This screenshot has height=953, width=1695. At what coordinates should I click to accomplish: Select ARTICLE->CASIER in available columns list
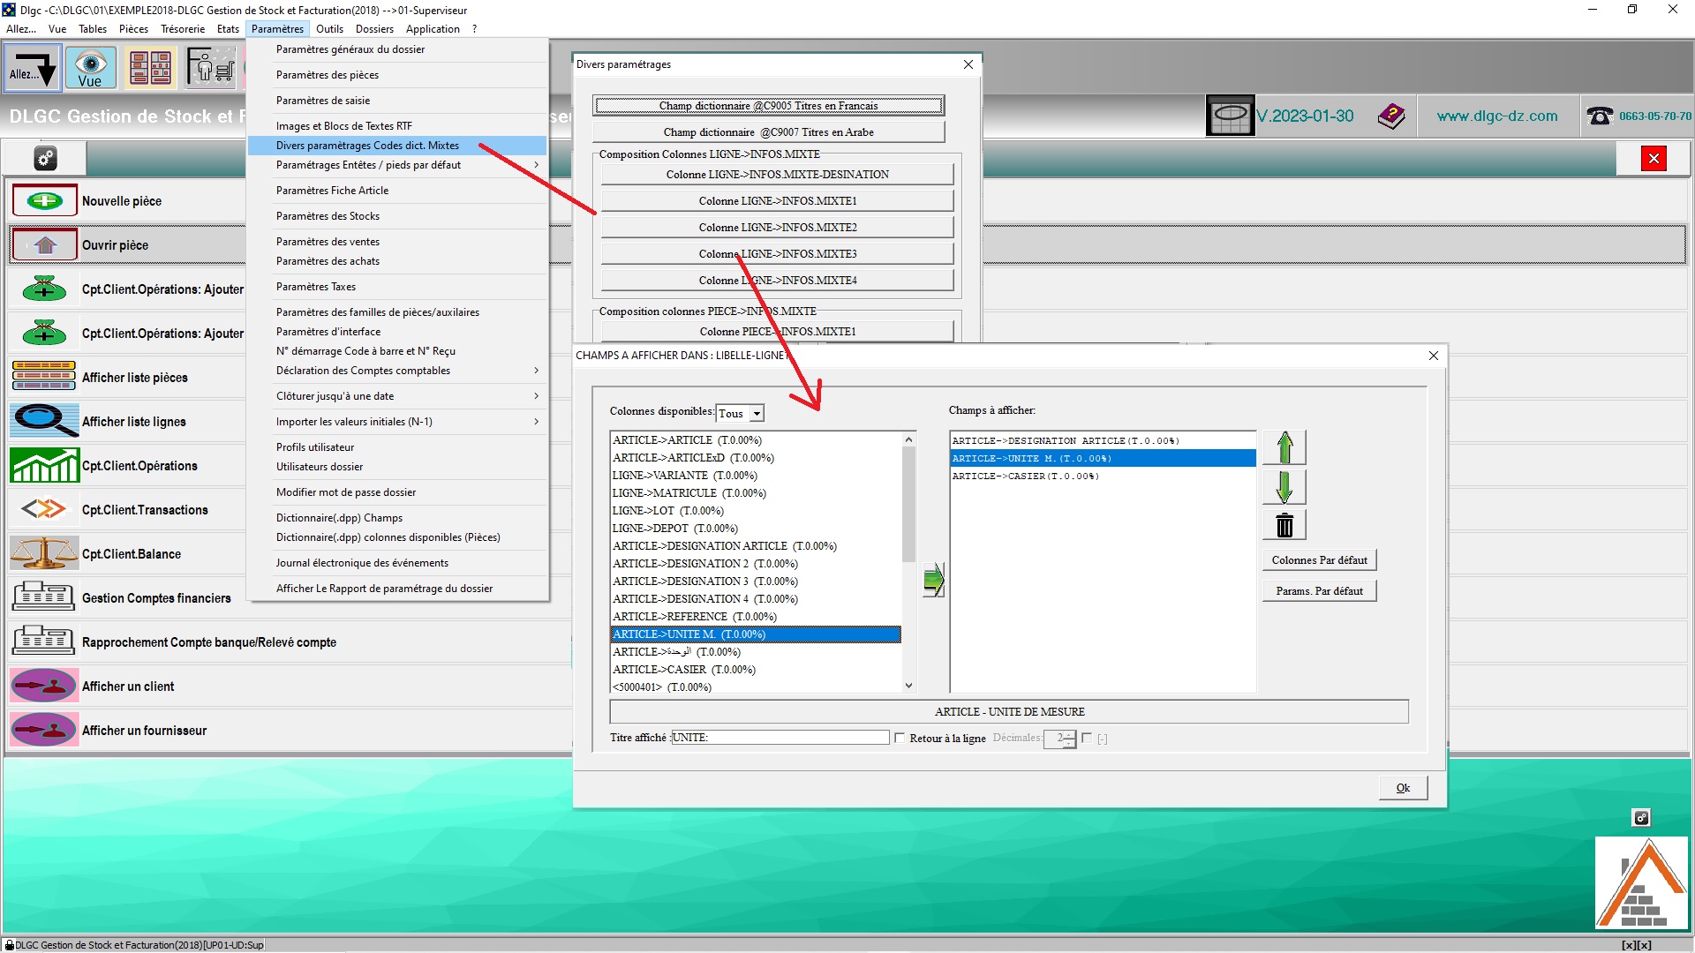click(756, 670)
